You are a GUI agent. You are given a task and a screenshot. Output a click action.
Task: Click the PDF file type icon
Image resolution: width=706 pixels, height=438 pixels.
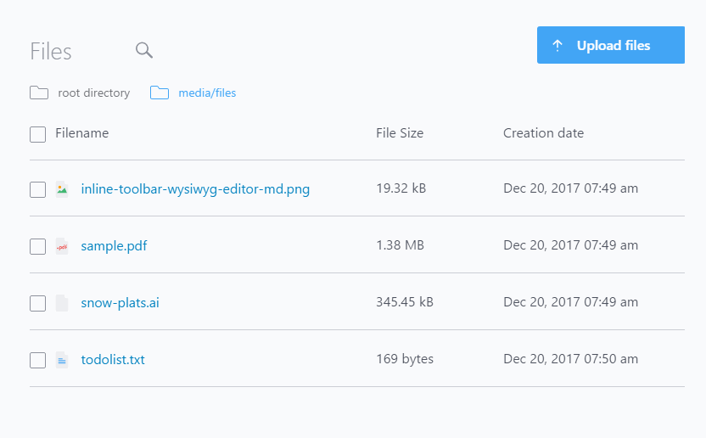(x=62, y=246)
